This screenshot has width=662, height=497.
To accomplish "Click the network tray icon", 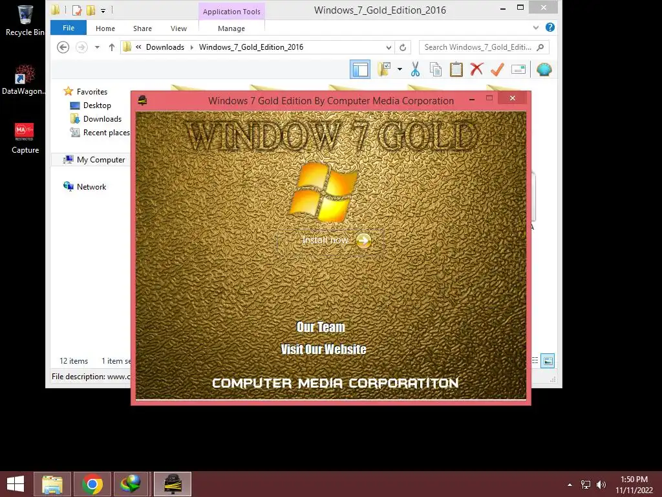I will point(586,484).
